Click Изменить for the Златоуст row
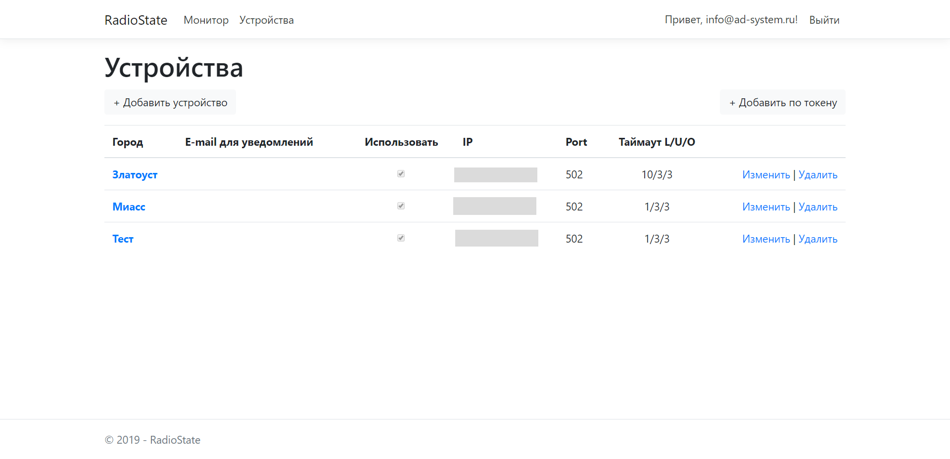The image size is (950, 459). [x=766, y=175]
